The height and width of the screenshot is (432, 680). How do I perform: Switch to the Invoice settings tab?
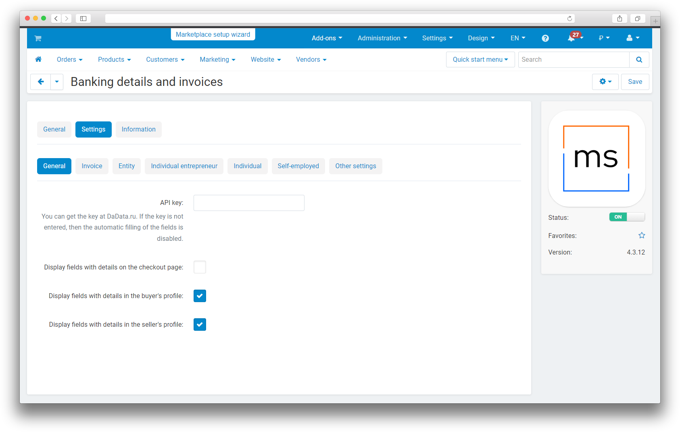click(x=92, y=166)
